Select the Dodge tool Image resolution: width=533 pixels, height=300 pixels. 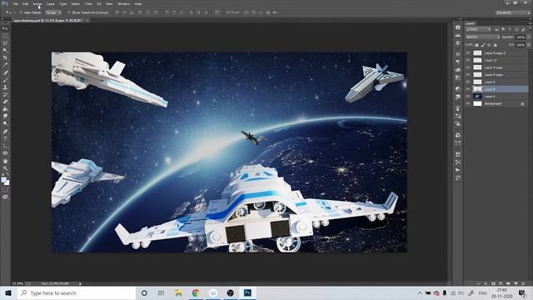pos(5,123)
